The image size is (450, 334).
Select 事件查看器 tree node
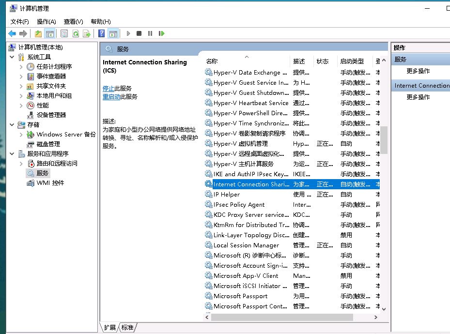pyautogui.click(x=51, y=76)
